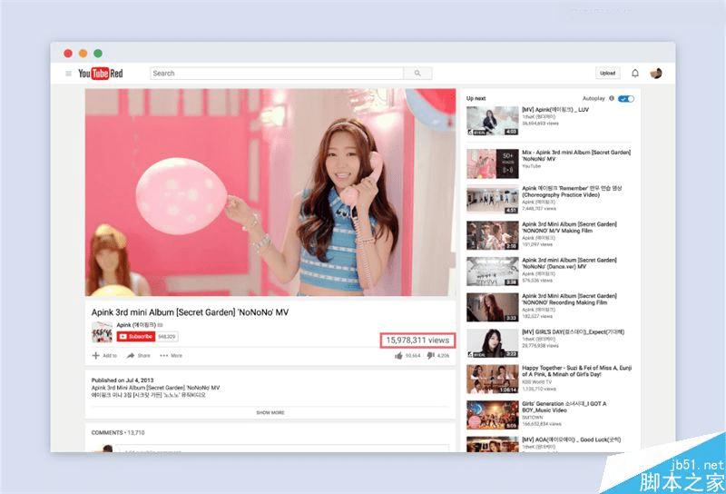Open Girls' Generation I GOT A BOY thumbnail
The height and width of the screenshot is (494, 726).
492,415
